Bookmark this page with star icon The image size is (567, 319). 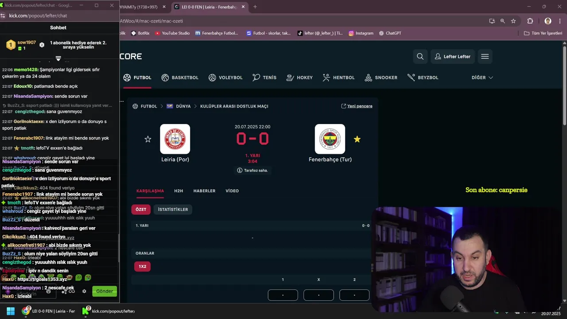point(513,21)
